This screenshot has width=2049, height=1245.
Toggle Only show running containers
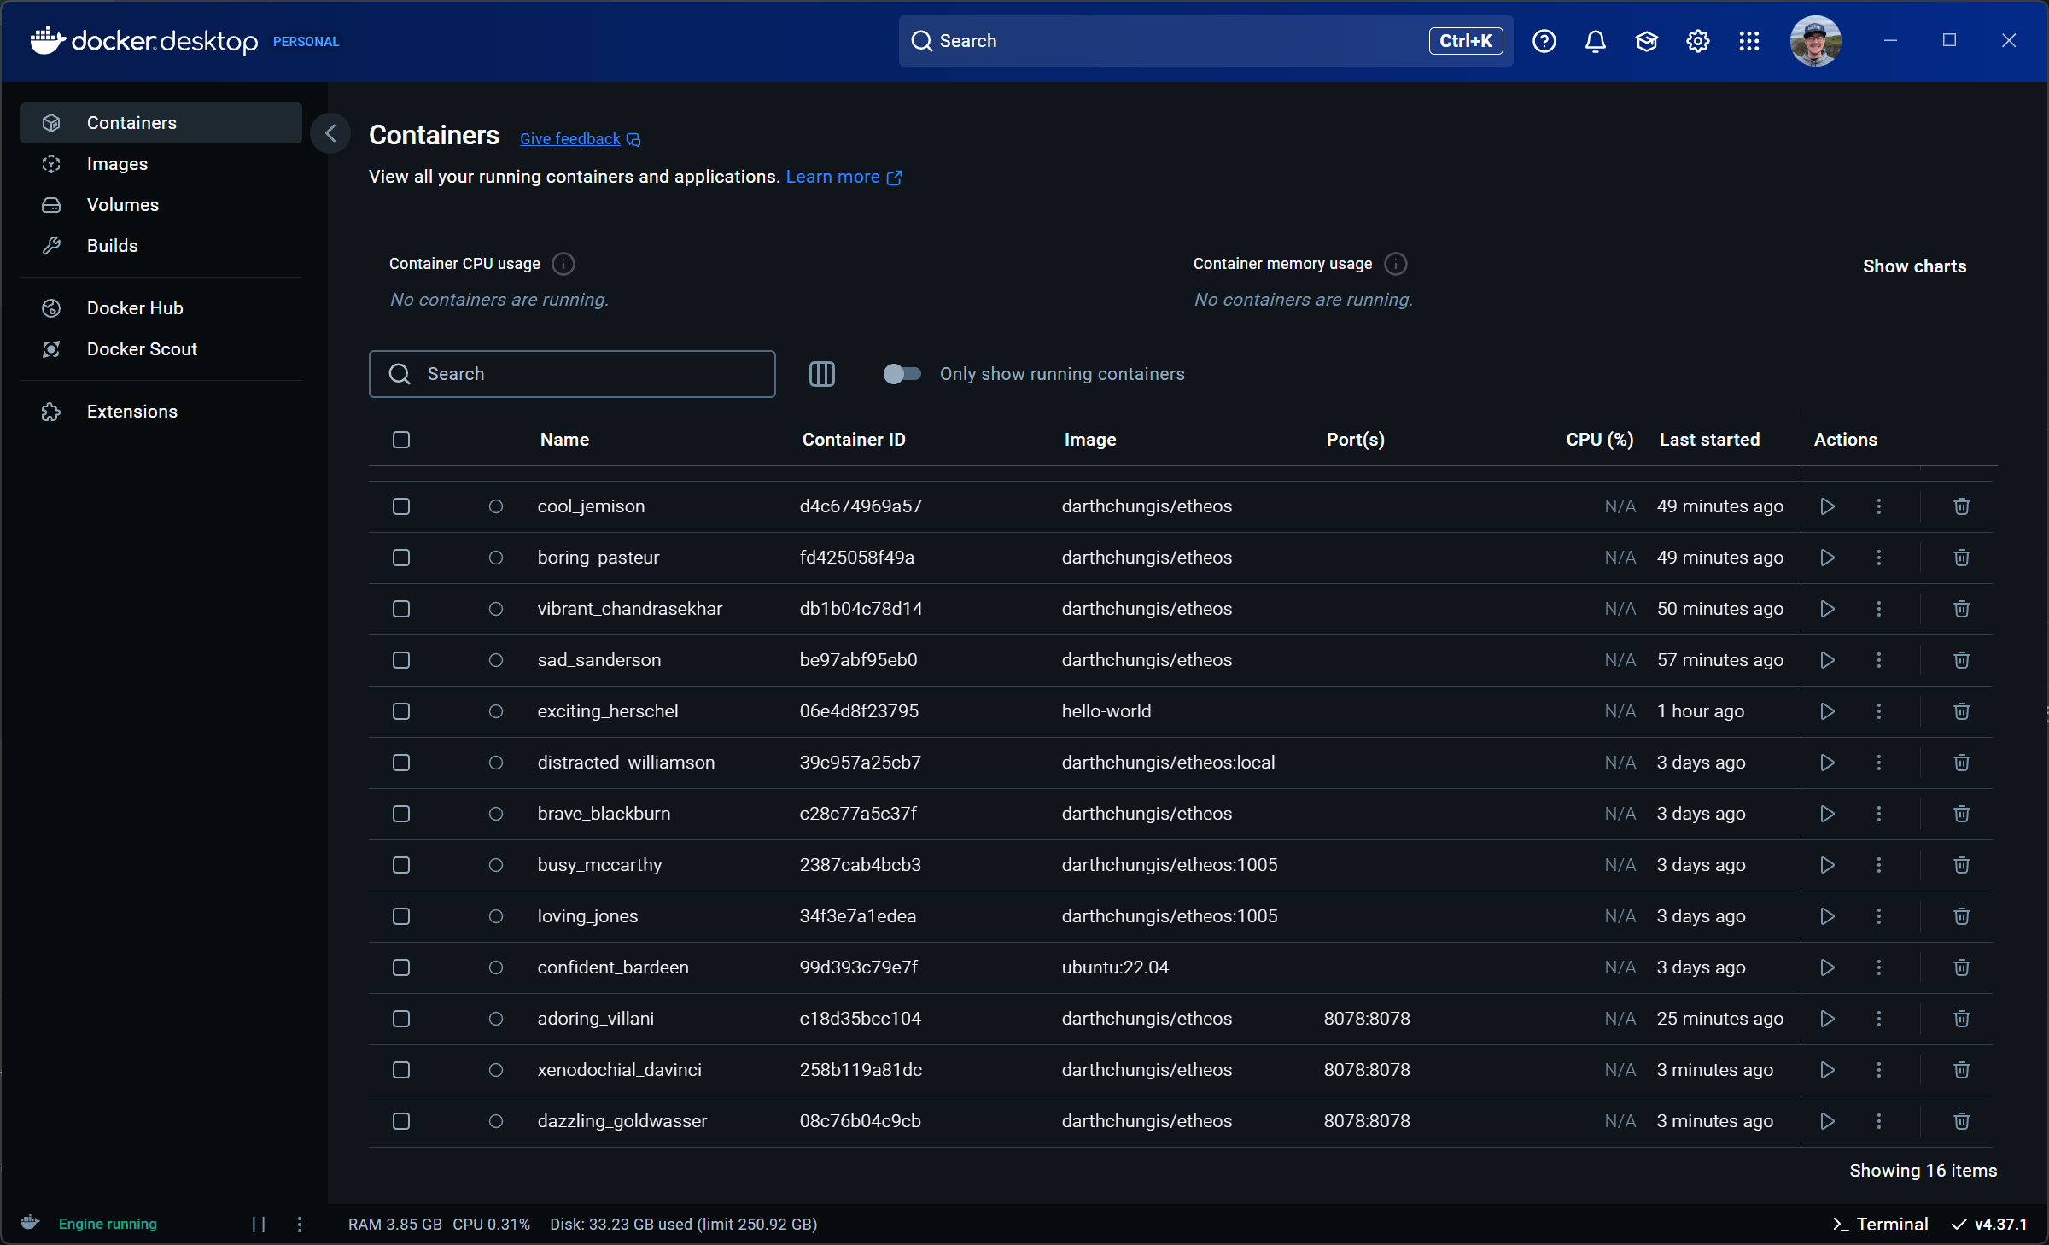click(x=902, y=374)
